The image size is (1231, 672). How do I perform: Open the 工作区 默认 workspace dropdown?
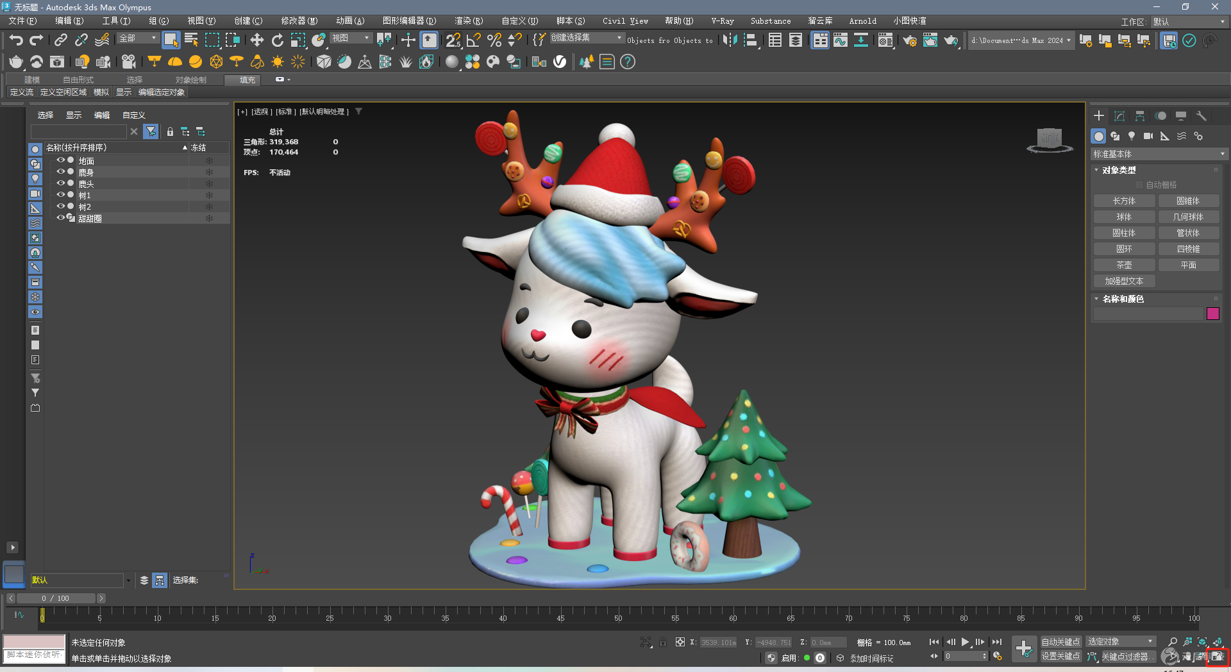tap(1189, 22)
